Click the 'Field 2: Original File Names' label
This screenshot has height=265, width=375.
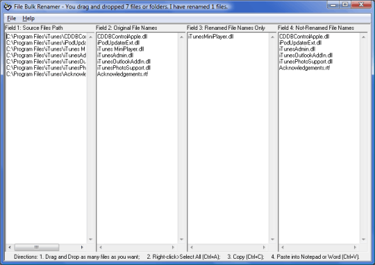click(x=126, y=28)
